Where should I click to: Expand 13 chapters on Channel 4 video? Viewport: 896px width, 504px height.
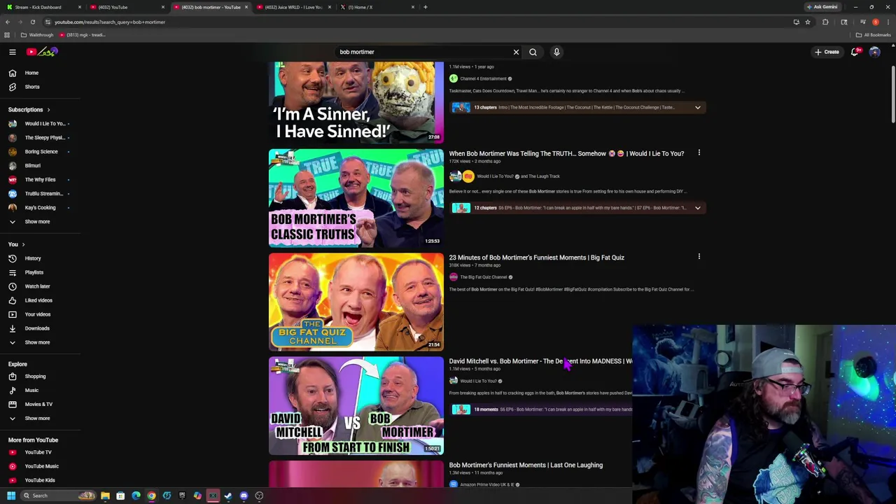[697, 108]
